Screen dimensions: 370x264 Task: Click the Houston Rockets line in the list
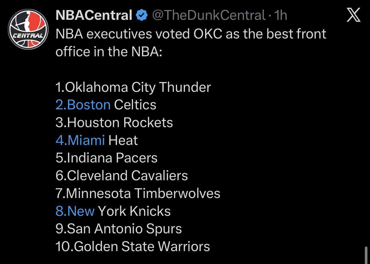point(114,122)
